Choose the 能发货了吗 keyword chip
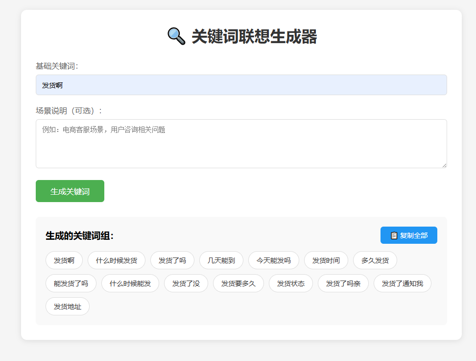Viewport: 476px width, 361px height. click(71, 284)
